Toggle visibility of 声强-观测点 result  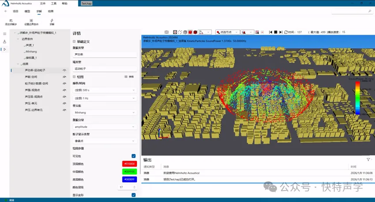[64, 90]
